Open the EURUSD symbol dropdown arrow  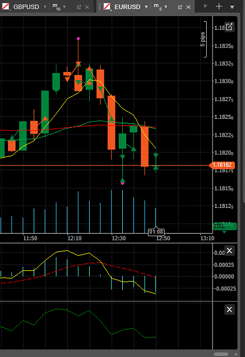(x=146, y=7)
